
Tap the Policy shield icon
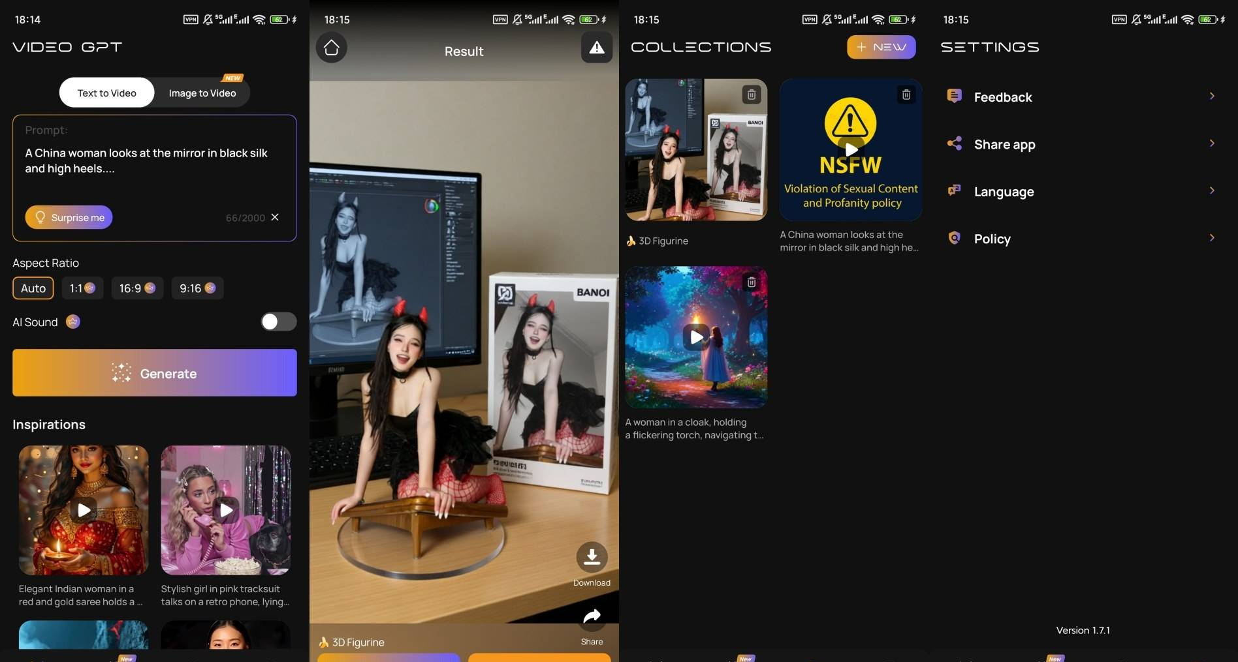[954, 238]
